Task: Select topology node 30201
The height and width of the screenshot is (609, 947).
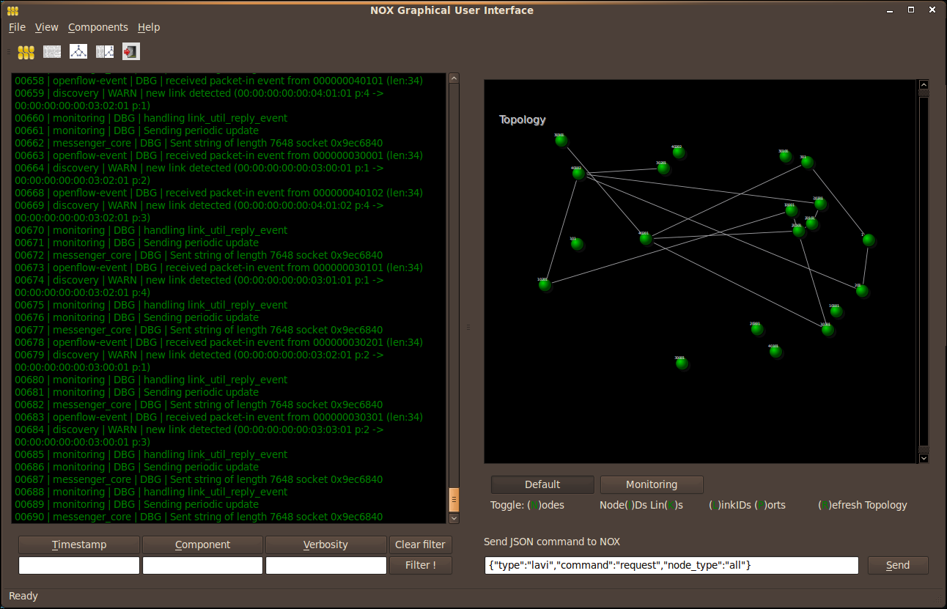Action: pos(663,169)
